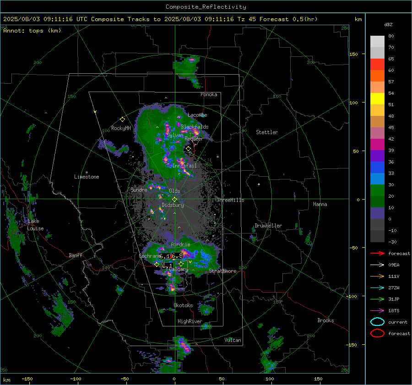Click the Sundre town label
This screenshot has width=412, height=385.
139,190
